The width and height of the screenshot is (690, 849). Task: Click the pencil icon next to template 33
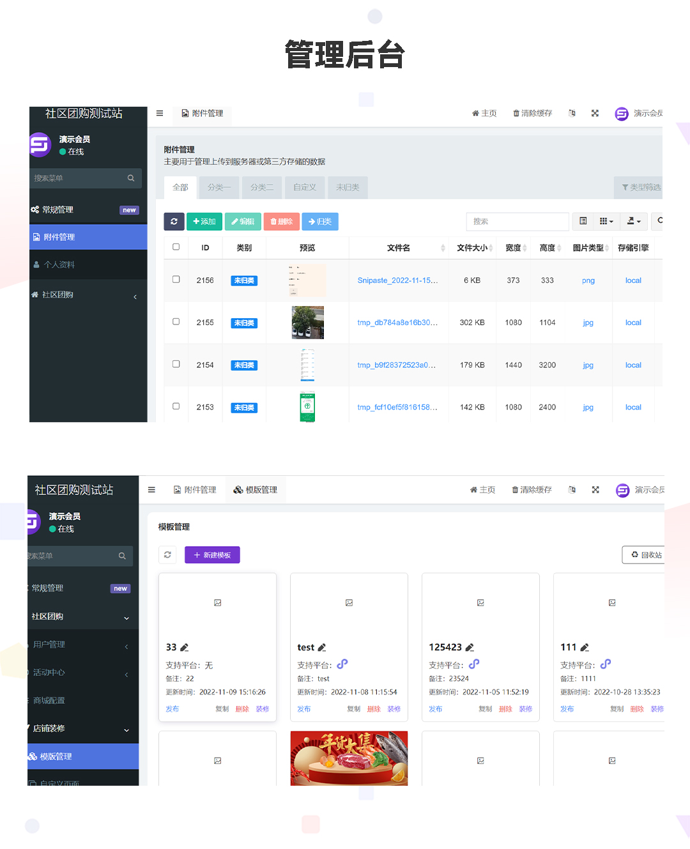click(x=185, y=648)
